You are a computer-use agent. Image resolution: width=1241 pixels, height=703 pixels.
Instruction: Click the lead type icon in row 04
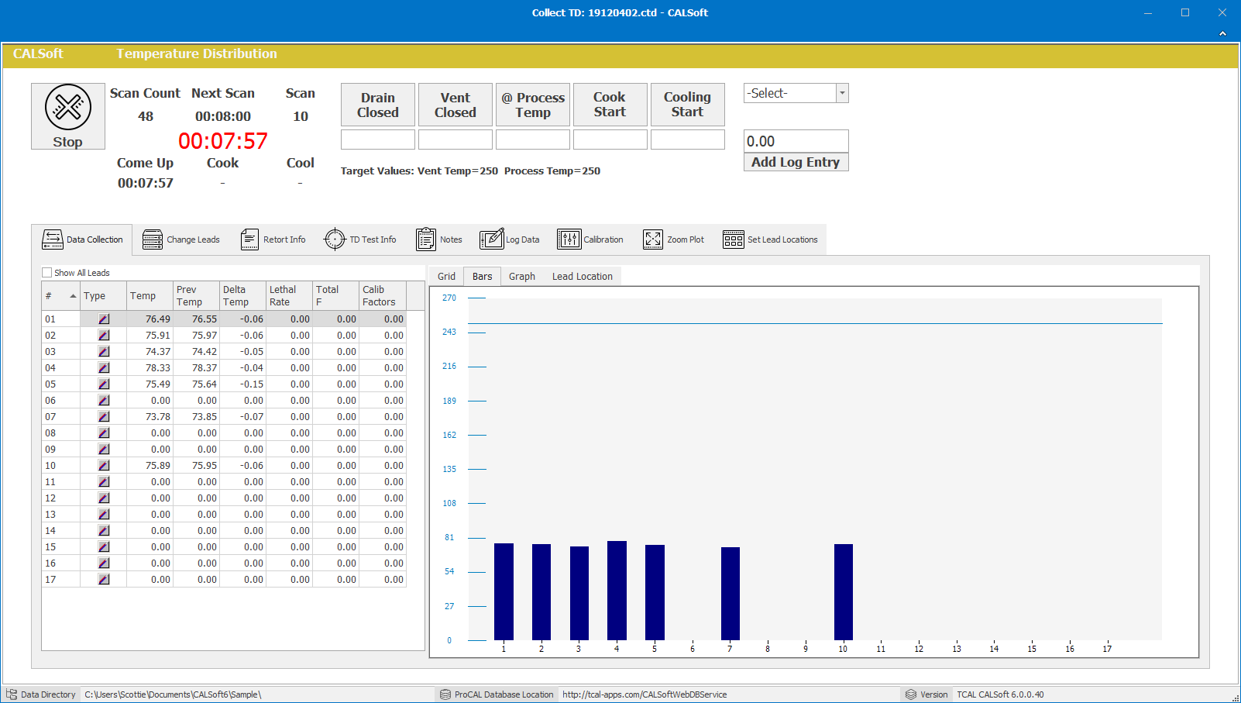(104, 368)
